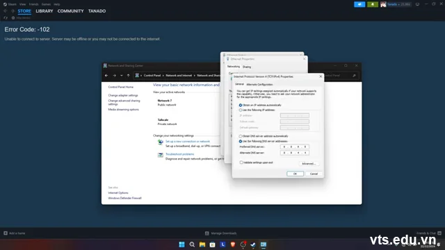
Task: Open the Control Panel Home link
Action: pyautogui.click(x=120, y=87)
